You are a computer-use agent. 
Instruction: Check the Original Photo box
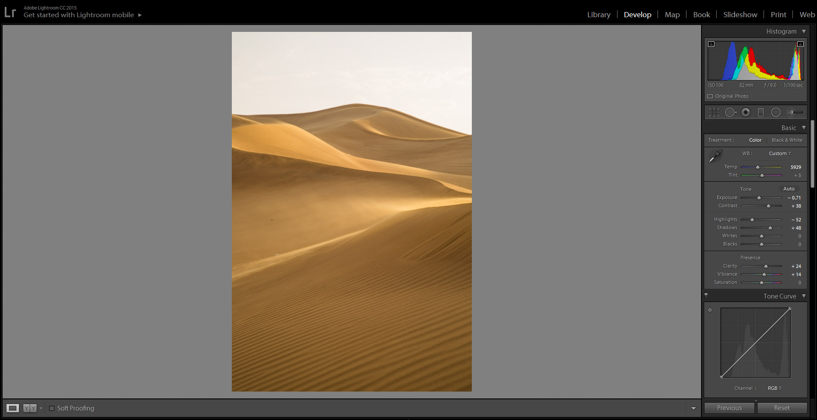(x=710, y=96)
